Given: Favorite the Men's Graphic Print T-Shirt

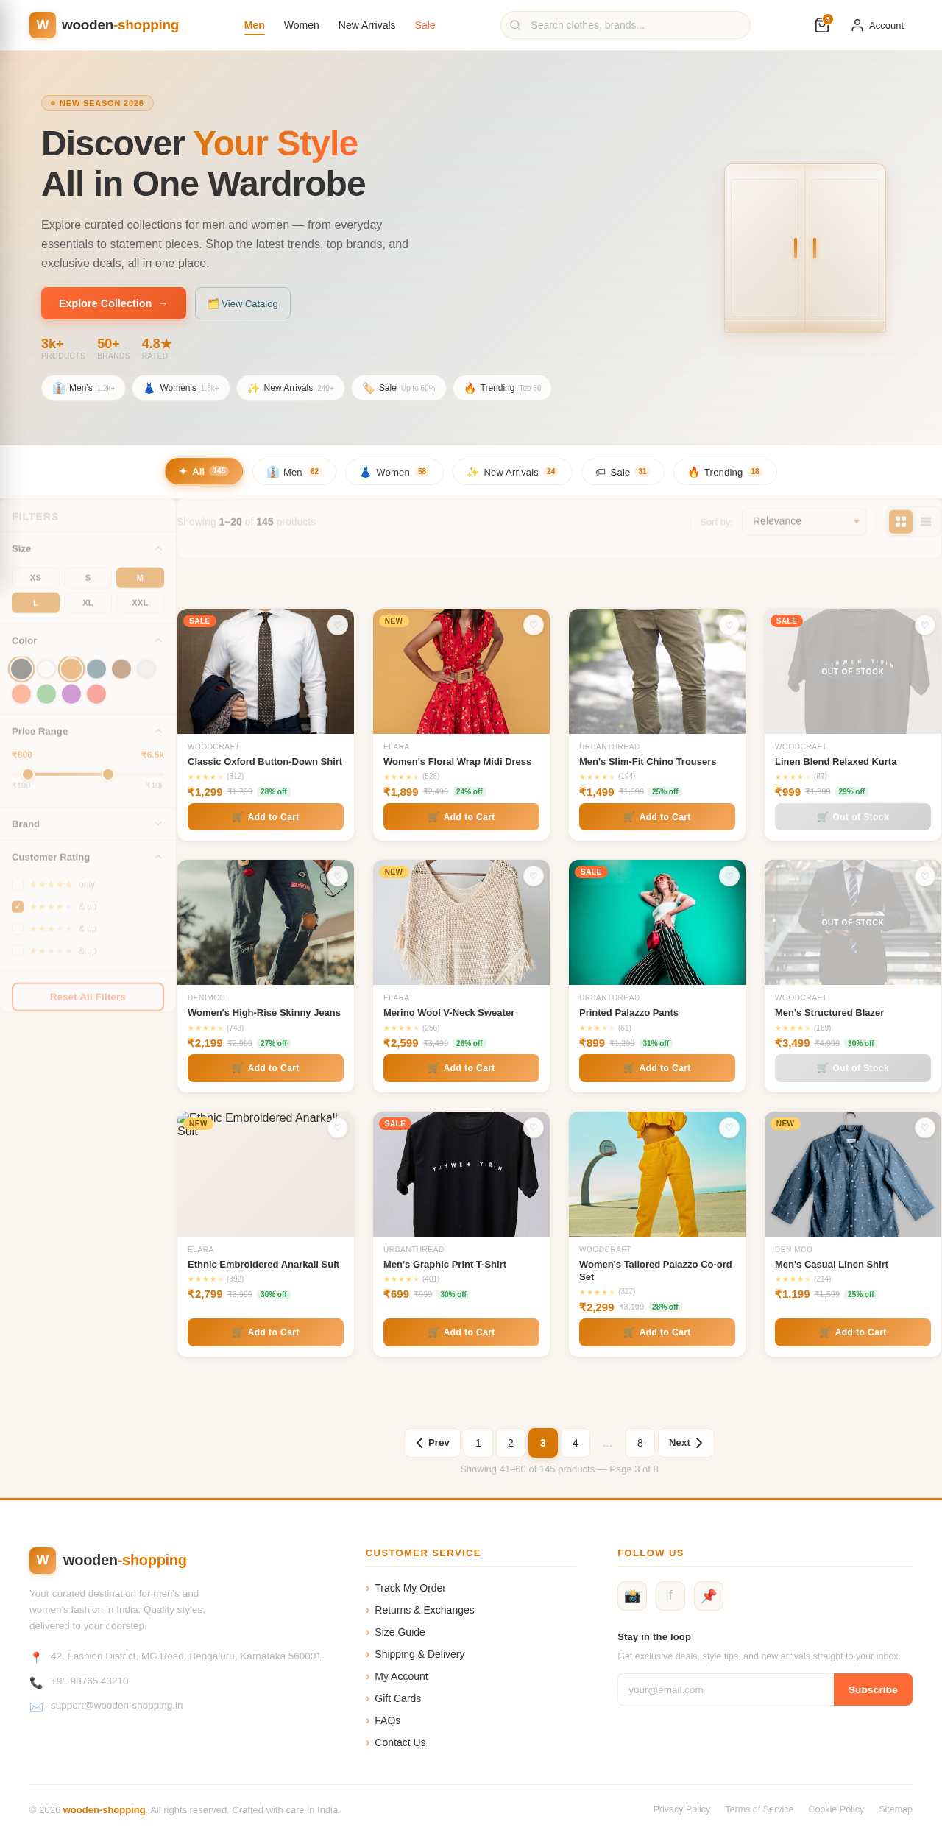Looking at the screenshot, I should coord(534,1128).
